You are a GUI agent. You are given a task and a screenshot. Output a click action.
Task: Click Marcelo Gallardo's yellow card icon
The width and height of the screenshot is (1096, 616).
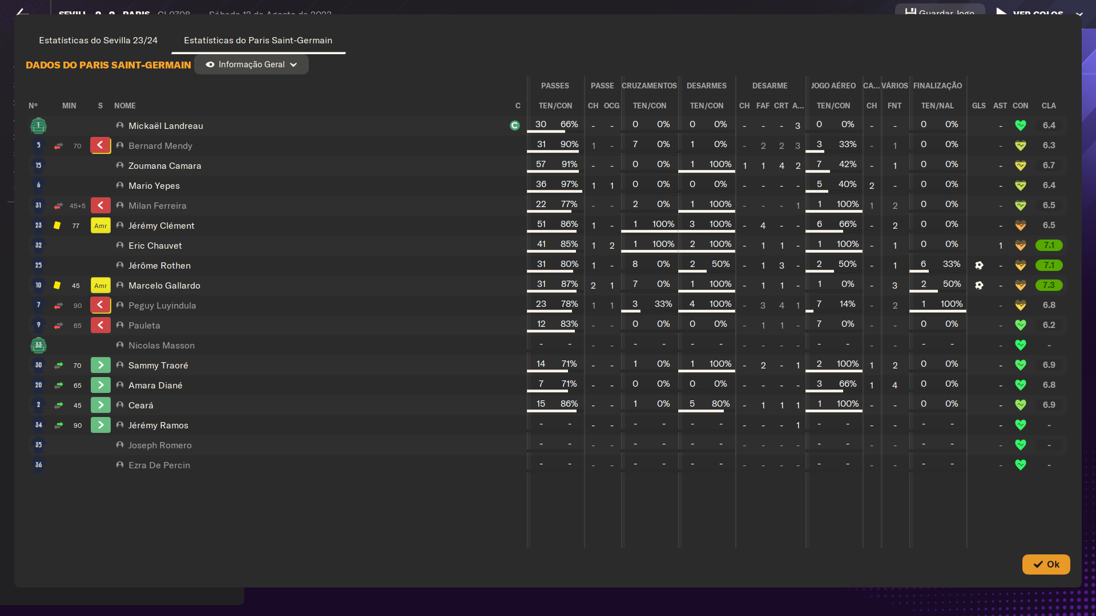(57, 285)
